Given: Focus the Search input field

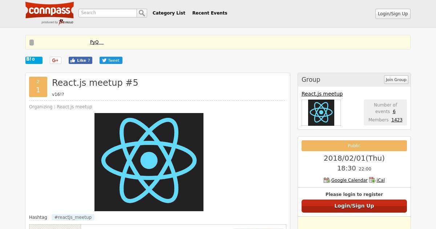Looking at the screenshot, I should tap(108, 13).
